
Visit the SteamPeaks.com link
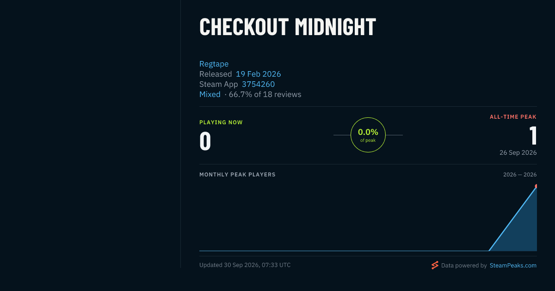513,266
